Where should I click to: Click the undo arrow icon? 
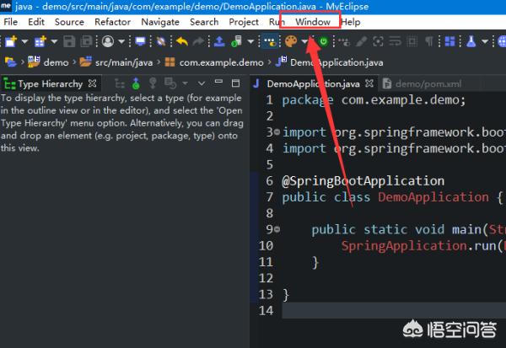[x=181, y=40]
